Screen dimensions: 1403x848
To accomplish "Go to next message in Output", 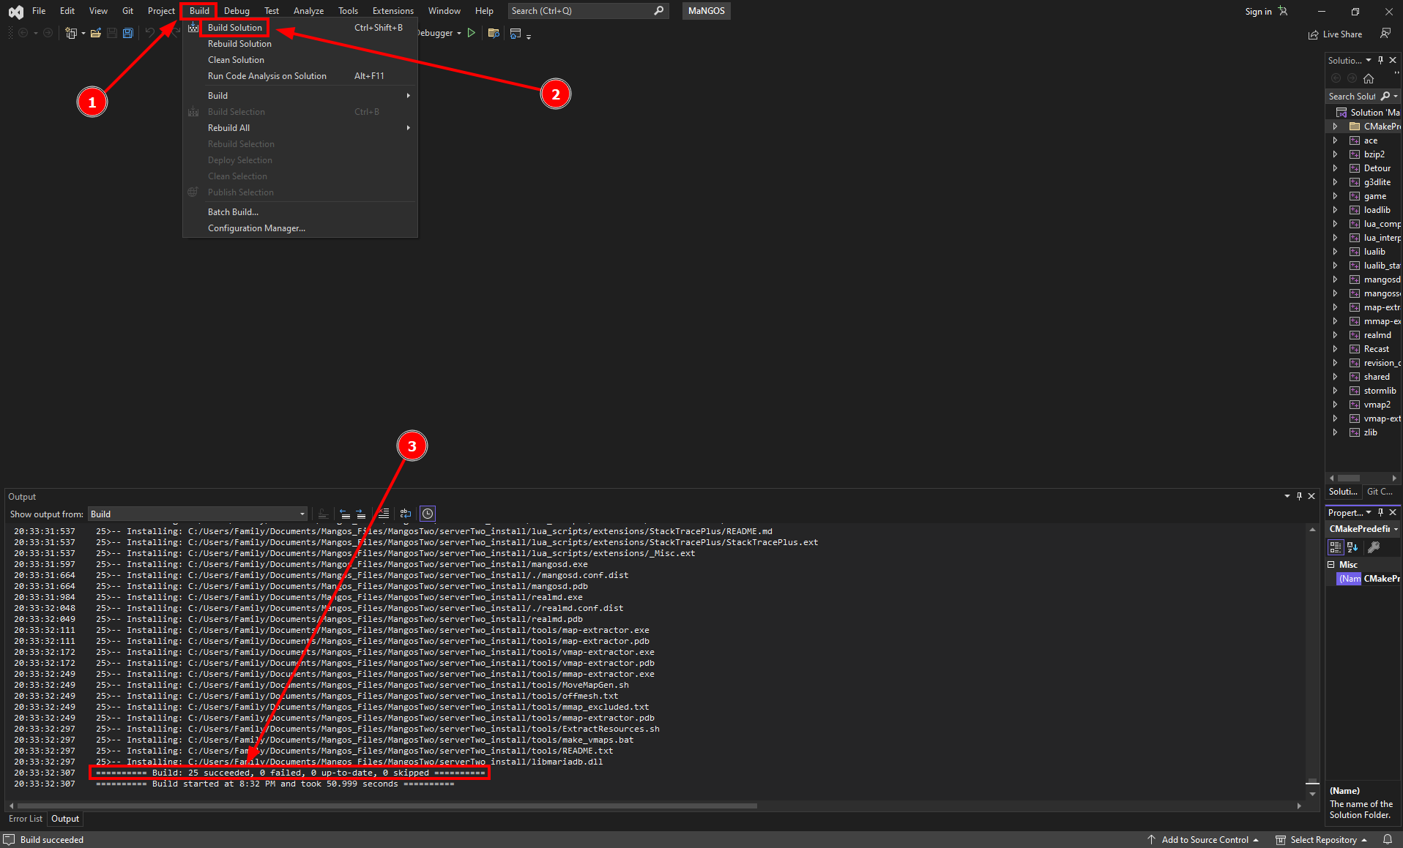I will pyautogui.click(x=361, y=514).
